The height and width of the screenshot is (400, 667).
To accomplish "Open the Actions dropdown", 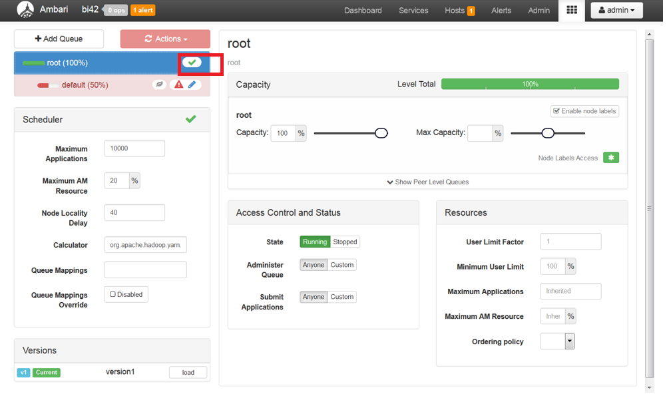I will [164, 39].
